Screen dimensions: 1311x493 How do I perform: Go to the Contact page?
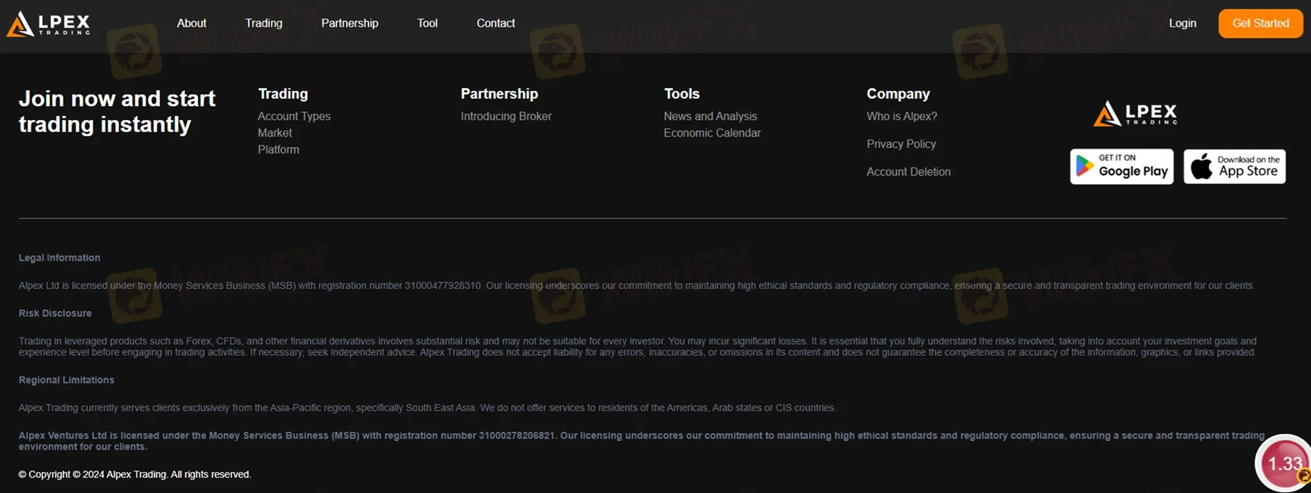tap(496, 24)
